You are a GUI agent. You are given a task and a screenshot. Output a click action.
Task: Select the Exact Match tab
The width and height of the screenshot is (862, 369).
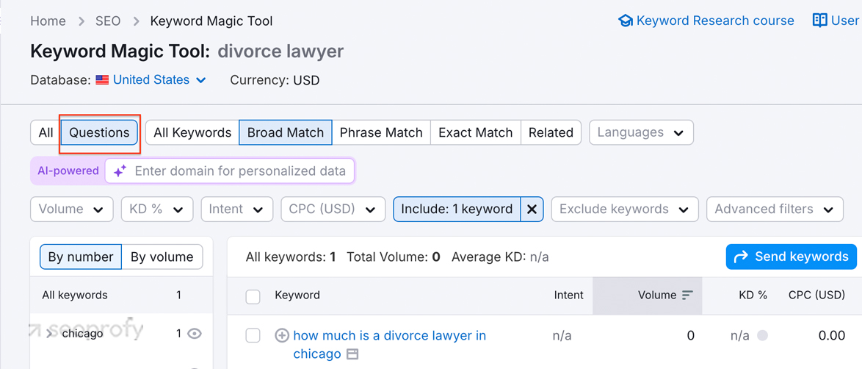(476, 133)
